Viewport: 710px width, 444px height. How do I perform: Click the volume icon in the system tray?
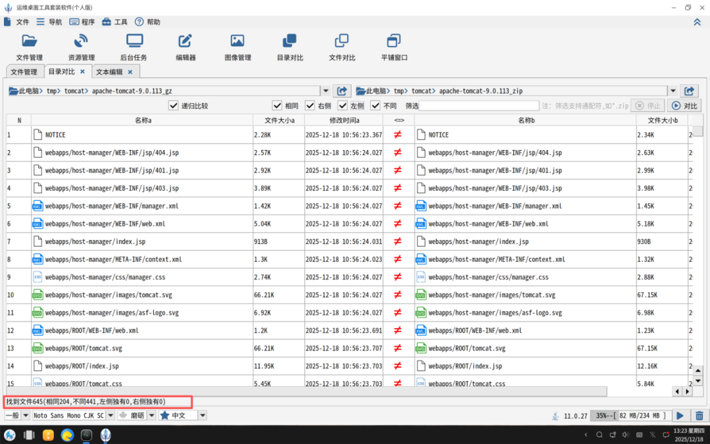pyautogui.click(x=626, y=435)
